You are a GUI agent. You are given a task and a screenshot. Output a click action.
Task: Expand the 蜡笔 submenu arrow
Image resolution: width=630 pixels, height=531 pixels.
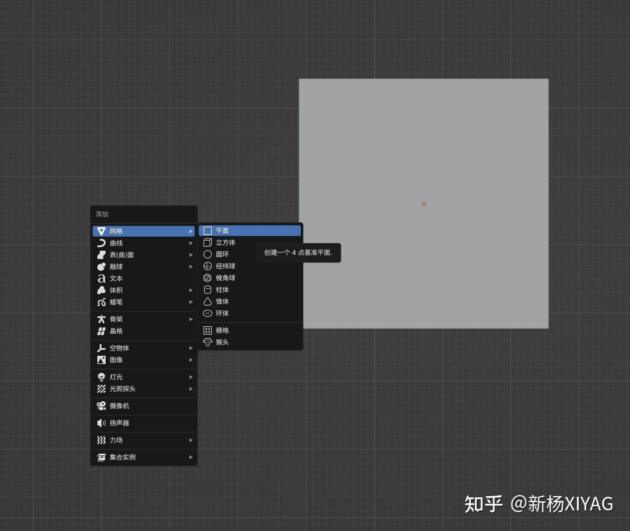[191, 302]
